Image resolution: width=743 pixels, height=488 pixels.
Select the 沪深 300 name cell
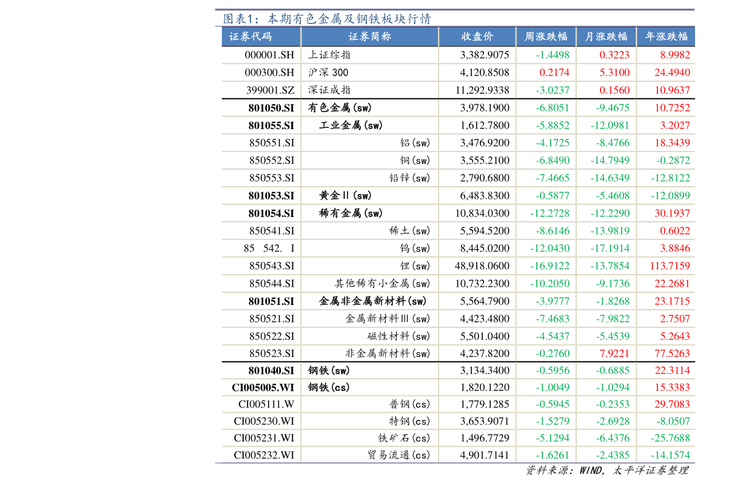click(x=328, y=72)
